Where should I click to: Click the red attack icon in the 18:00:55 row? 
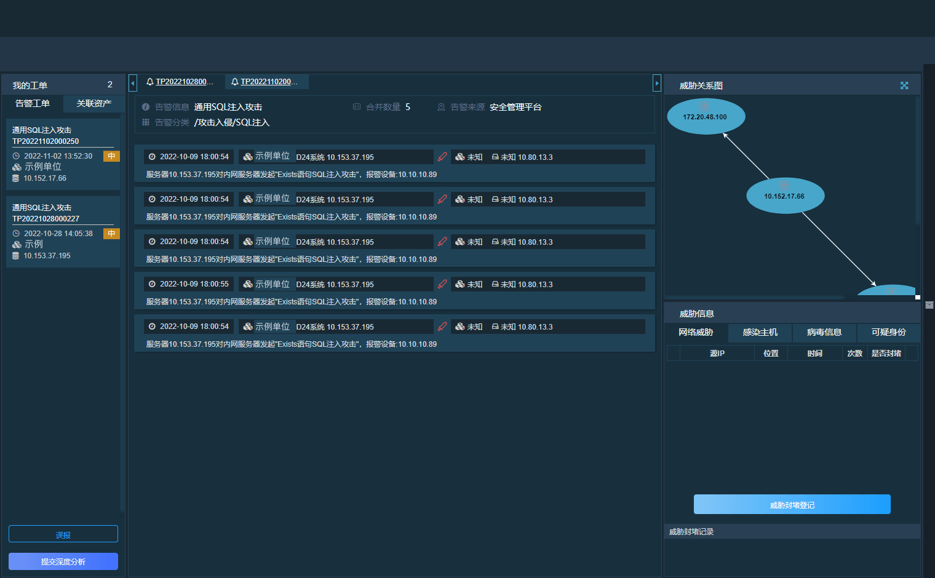click(442, 284)
